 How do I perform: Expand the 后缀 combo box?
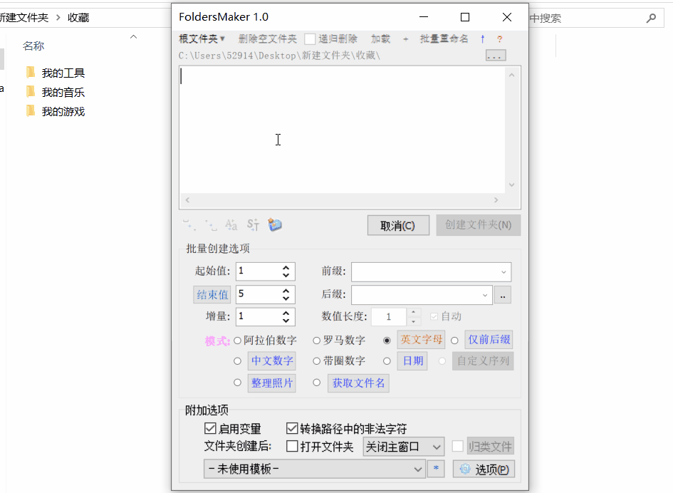click(484, 295)
